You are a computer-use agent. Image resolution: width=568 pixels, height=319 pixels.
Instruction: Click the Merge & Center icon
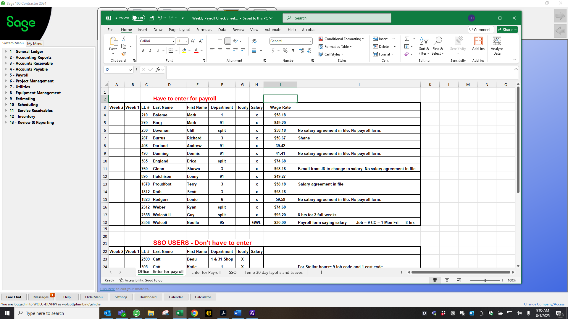[254, 51]
